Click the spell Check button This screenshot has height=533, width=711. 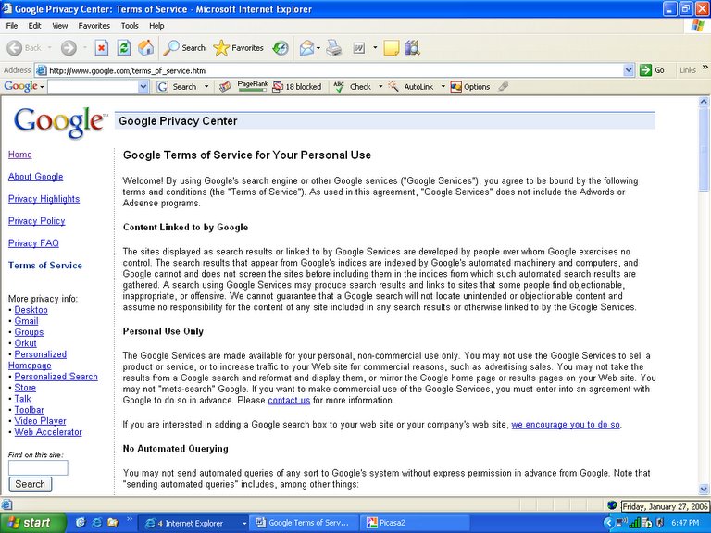353,87
